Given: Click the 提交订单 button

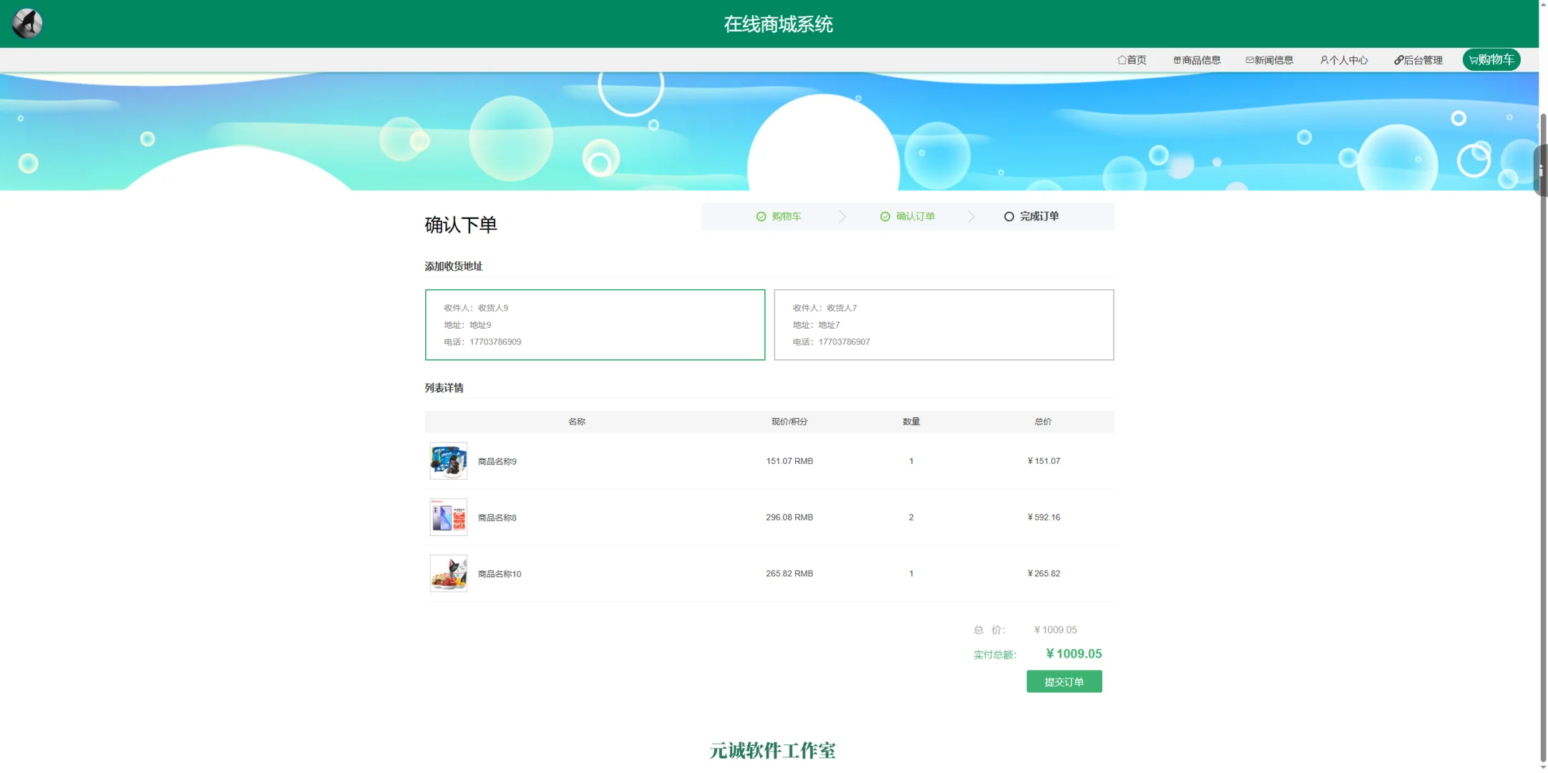Looking at the screenshot, I should coord(1064,681).
